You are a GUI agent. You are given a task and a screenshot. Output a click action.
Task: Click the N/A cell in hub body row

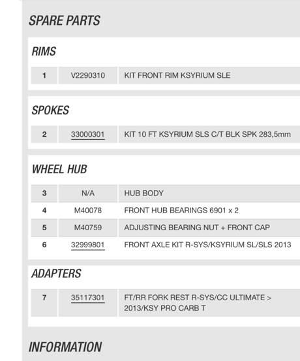pos(88,193)
